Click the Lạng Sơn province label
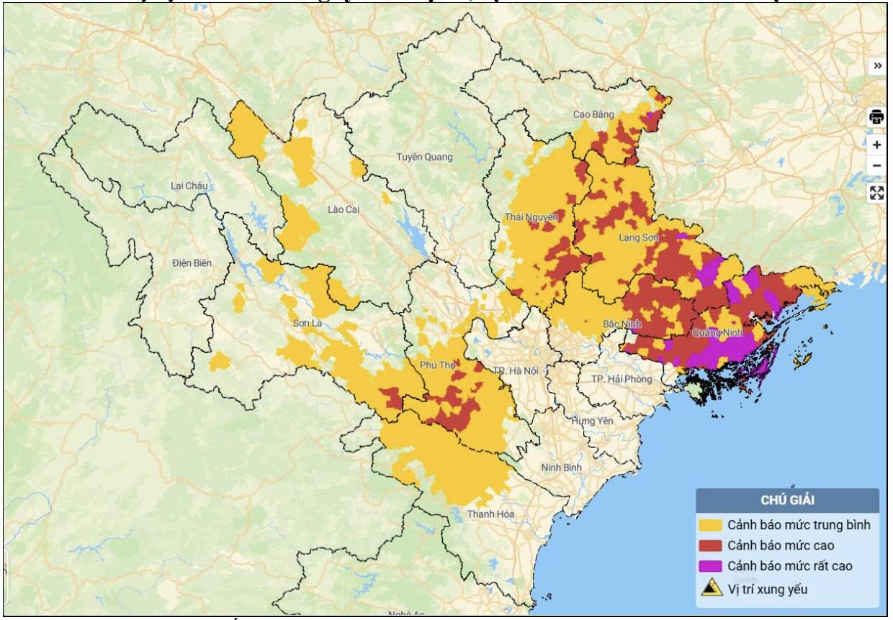 pos(639,237)
